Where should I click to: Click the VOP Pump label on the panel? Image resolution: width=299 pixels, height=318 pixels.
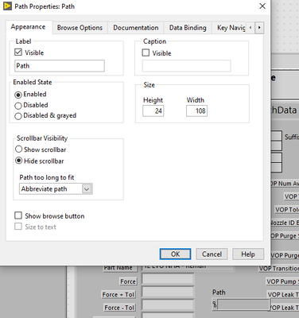pos(282,281)
